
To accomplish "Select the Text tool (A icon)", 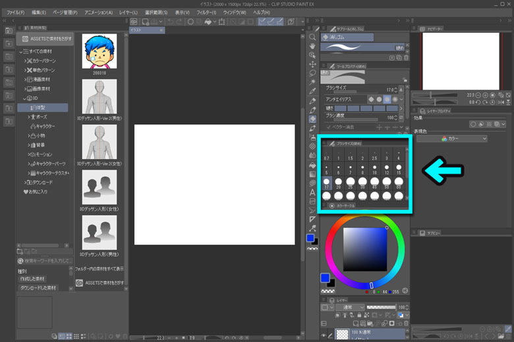I will pos(312,192).
